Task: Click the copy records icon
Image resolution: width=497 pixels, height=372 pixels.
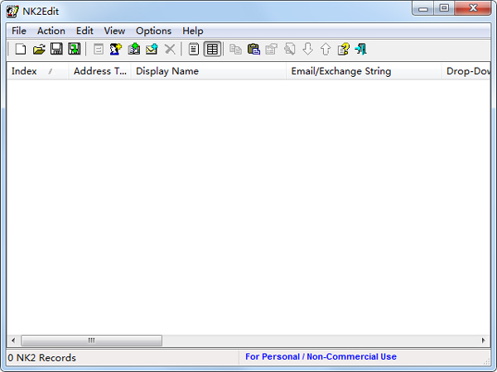Action: click(x=235, y=50)
